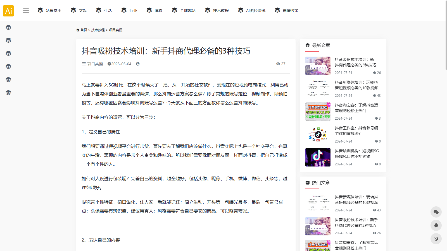Click the author avatar icon beside the date
Viewport: 447px width, 251px height.
[138, 64]
